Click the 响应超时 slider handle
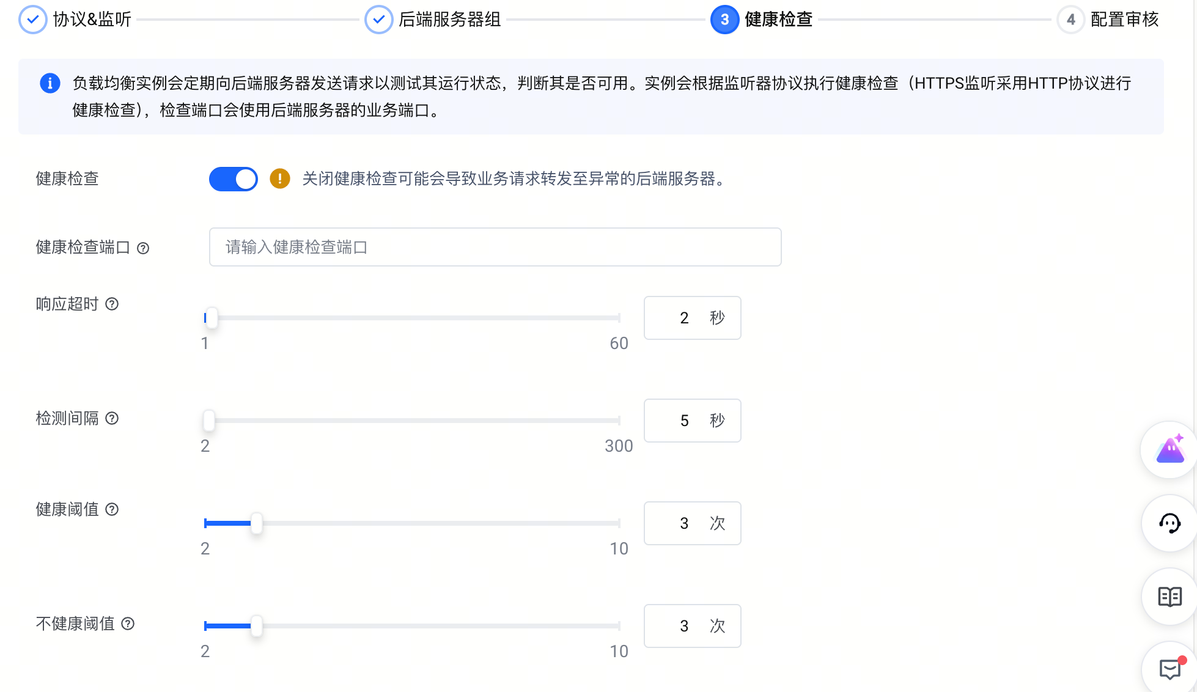This screenshot has width=1197, height=692. (x=212, y=318)
